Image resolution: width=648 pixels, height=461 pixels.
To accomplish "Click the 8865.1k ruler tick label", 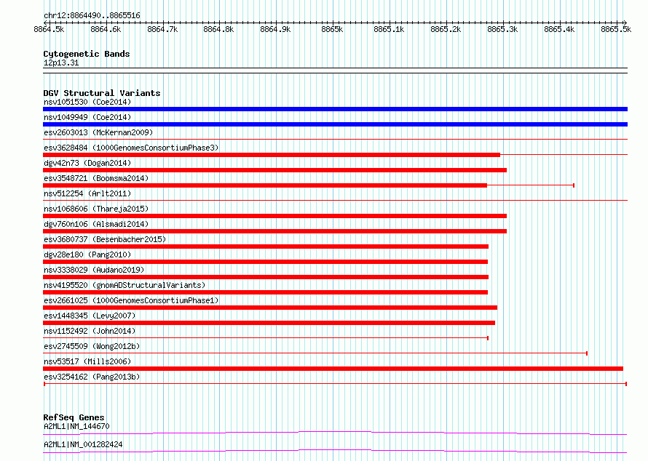I will pyautogui.click(x=389, y=29).
